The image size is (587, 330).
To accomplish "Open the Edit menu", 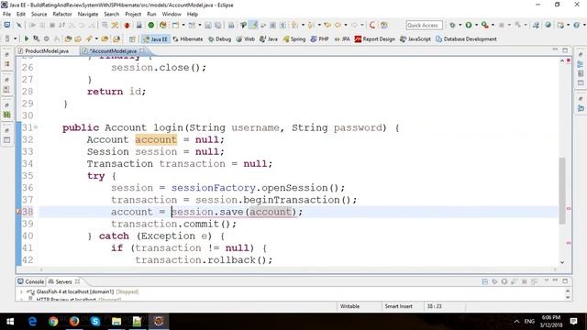I will tap(21, 15).
